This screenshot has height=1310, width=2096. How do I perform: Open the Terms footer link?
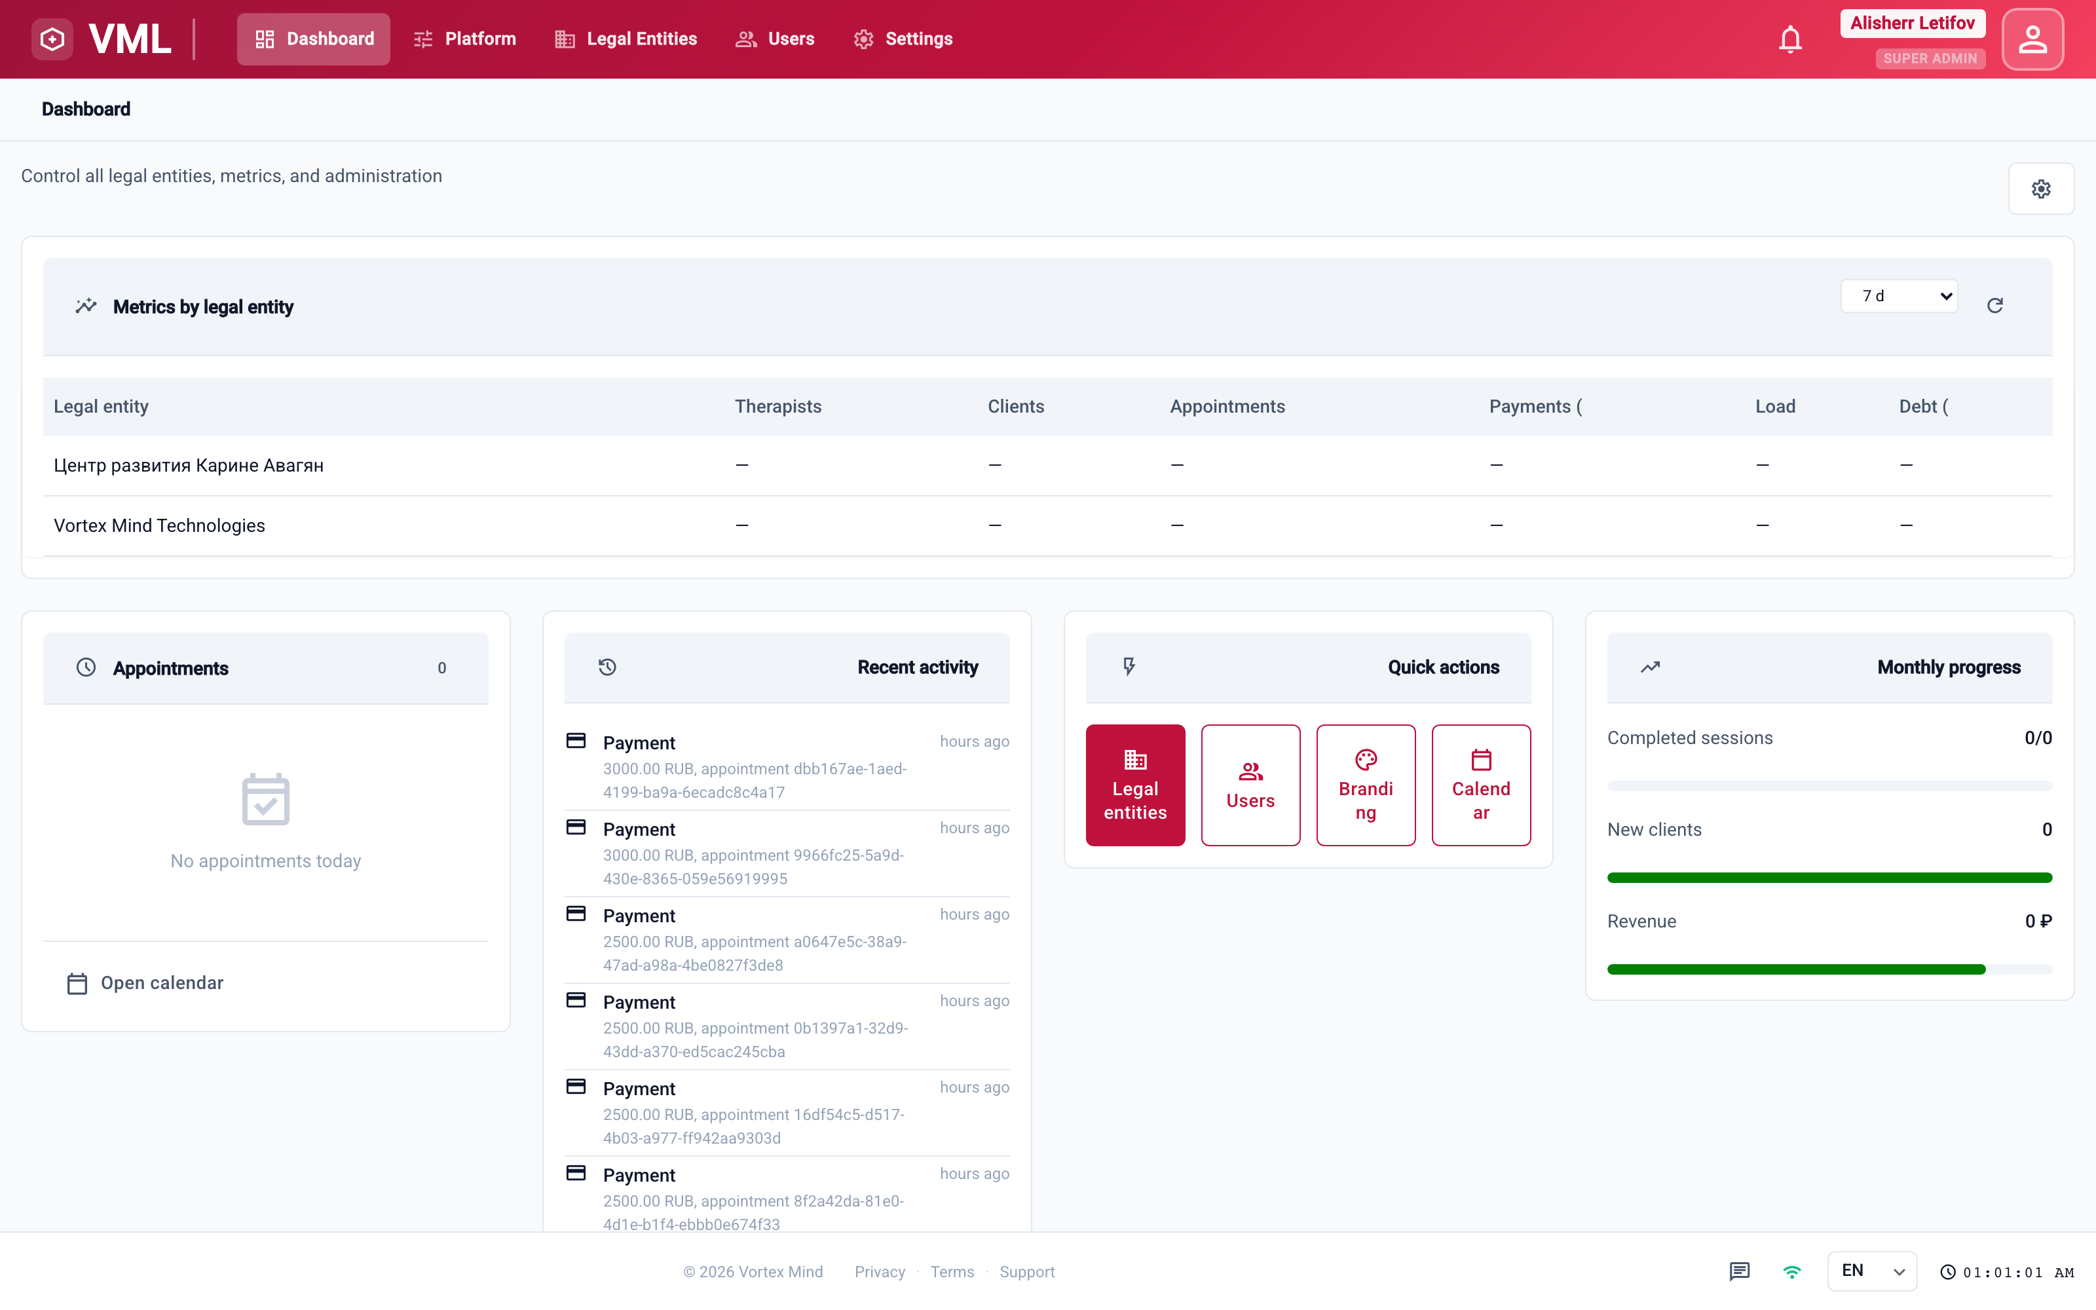coord(952,1272)
